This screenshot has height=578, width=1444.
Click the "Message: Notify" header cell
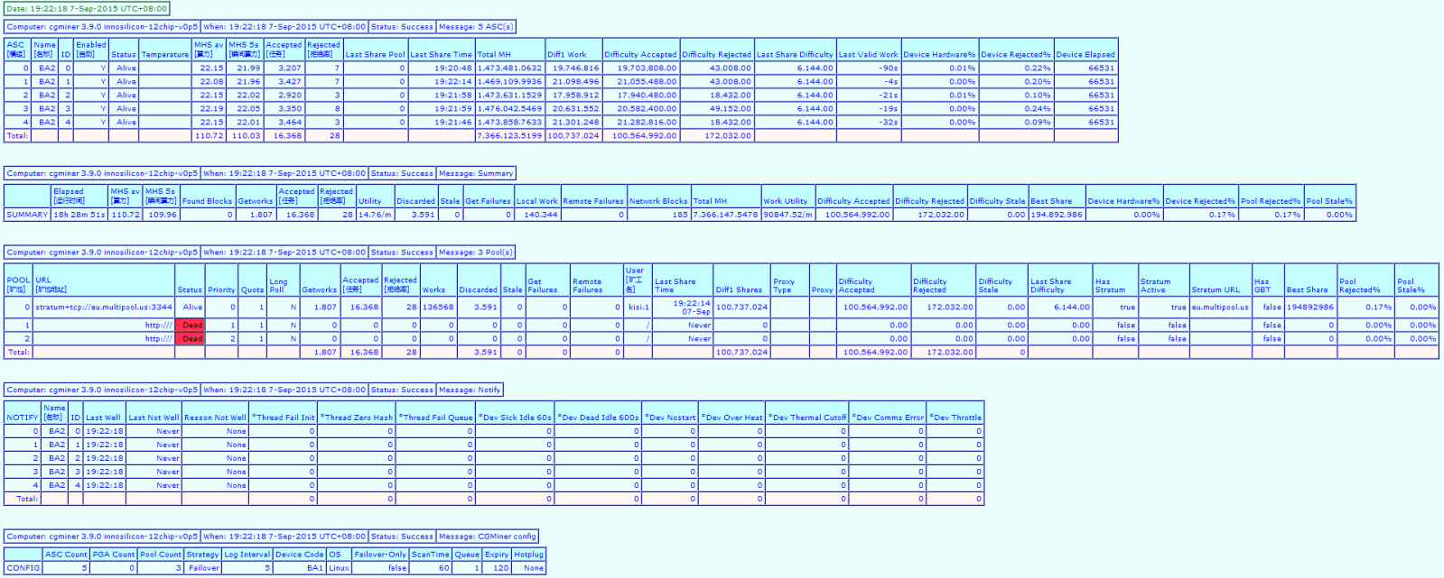(470, 390)
